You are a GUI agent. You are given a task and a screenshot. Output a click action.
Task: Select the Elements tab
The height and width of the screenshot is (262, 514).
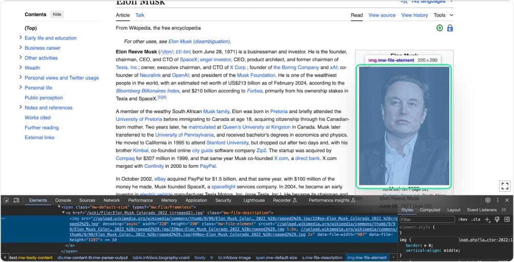pyautogui.click(x=38, y=200)
